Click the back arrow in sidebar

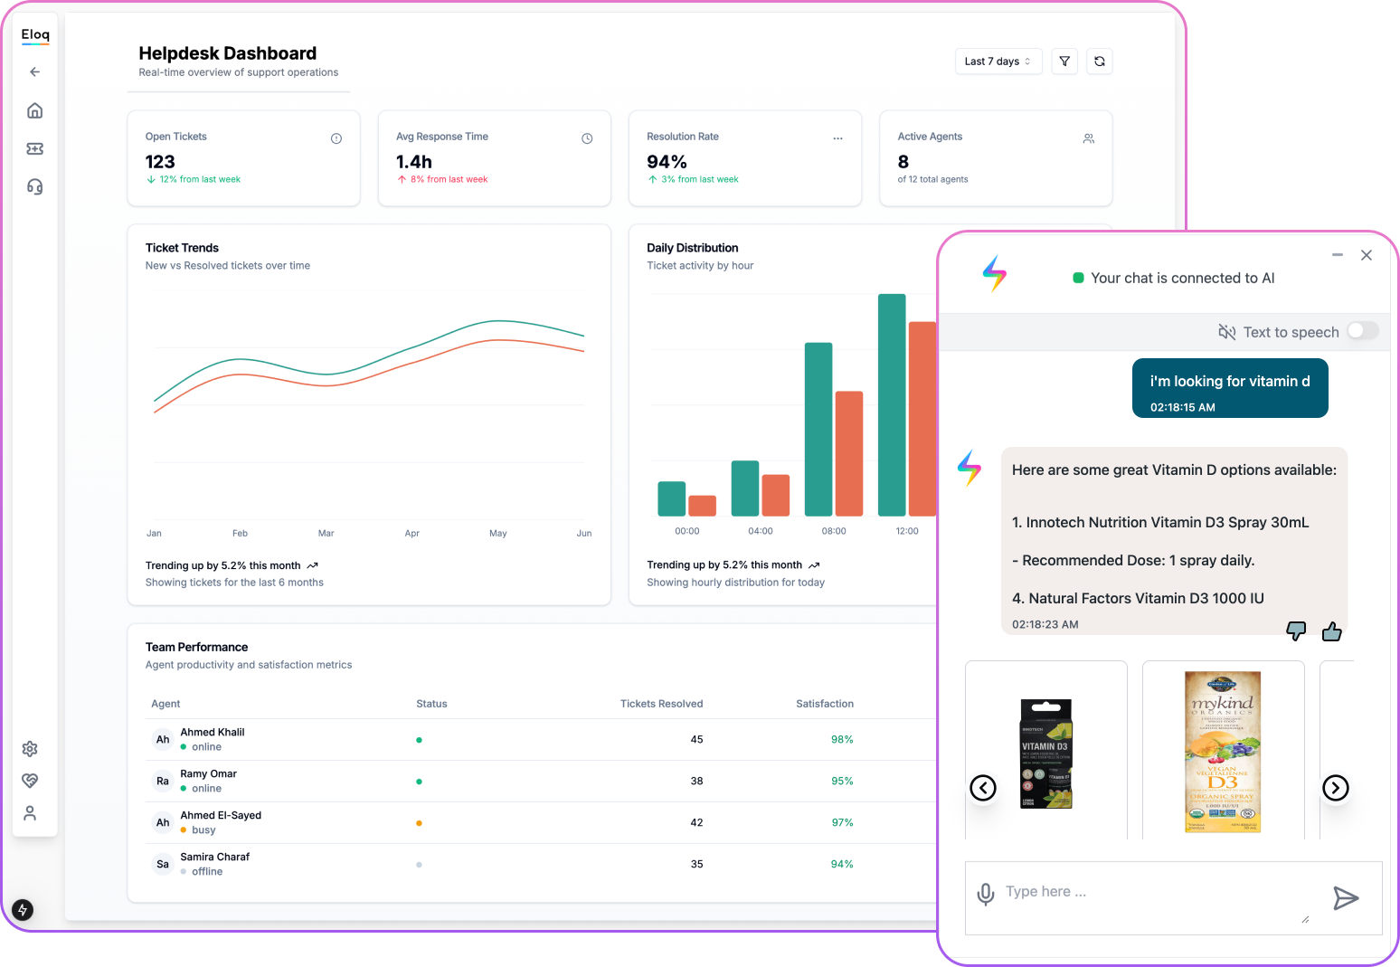(35, 71)
